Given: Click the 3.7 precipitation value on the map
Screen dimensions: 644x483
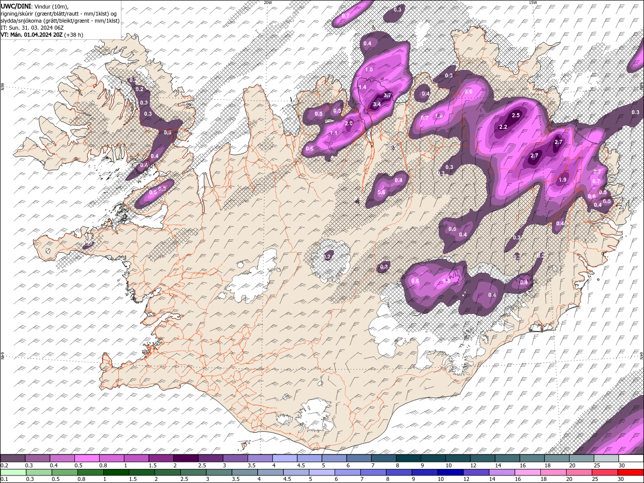Looking at the screenshot, I should pos(387,95).
